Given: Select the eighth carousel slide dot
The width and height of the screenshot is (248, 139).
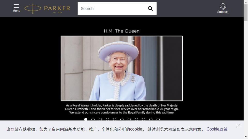Looking at the screenshot, I should 136,119.
